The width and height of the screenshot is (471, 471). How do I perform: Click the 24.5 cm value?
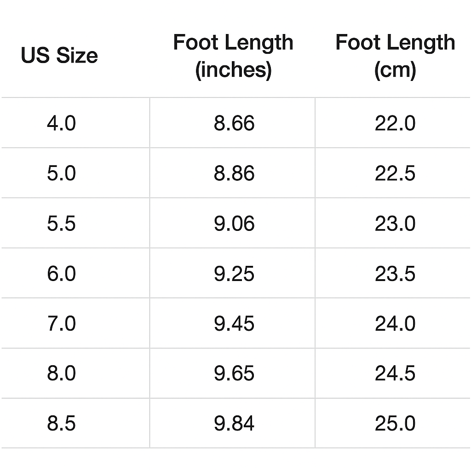click(395, 373)
